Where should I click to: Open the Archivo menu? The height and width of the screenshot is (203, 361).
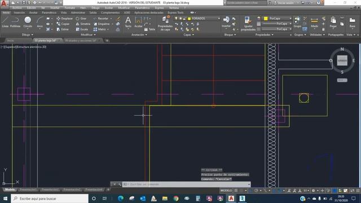17,8
